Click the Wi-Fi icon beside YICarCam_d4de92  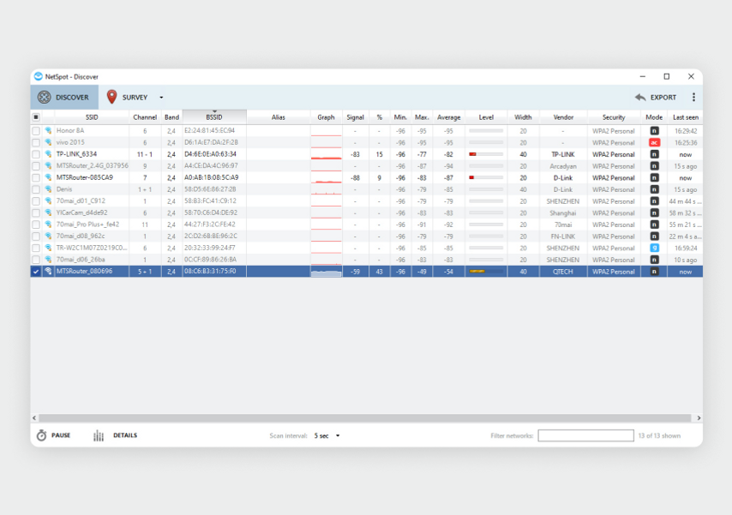(x=48, y=213)
